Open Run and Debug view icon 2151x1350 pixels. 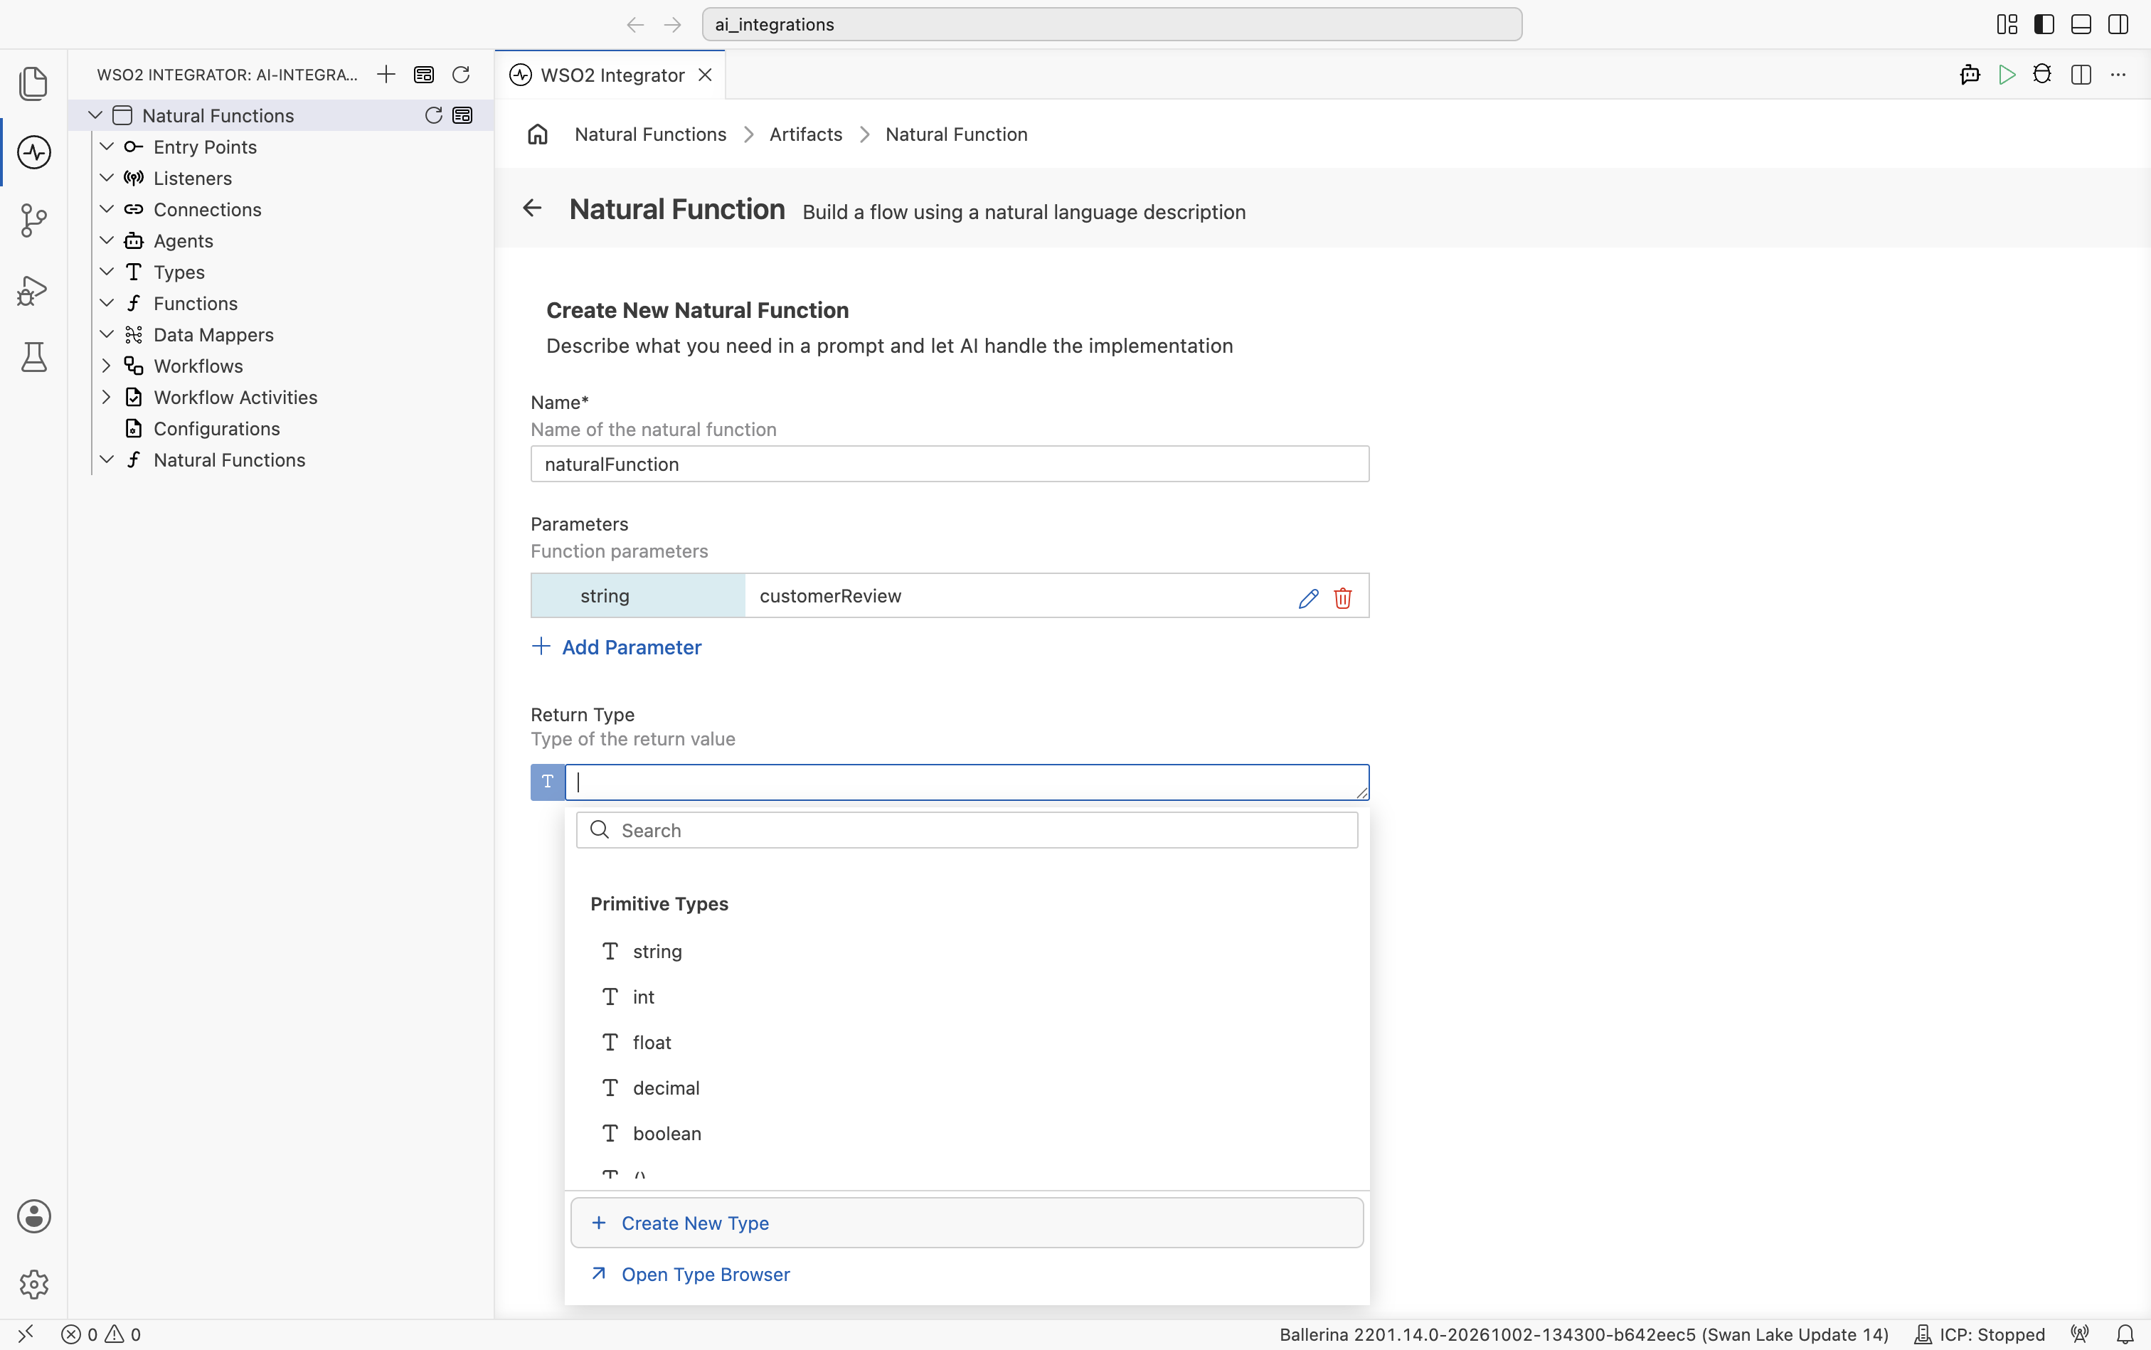pyautogui.click(x=34, y=289)
